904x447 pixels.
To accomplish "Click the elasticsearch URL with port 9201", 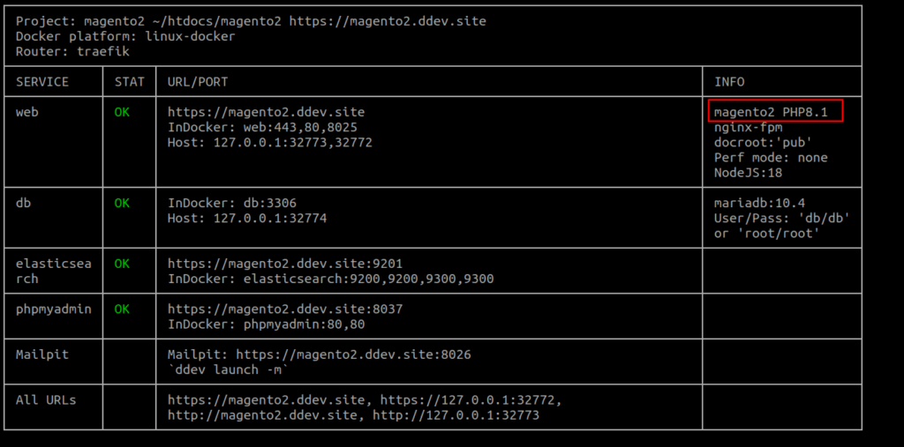I will 285,264.
